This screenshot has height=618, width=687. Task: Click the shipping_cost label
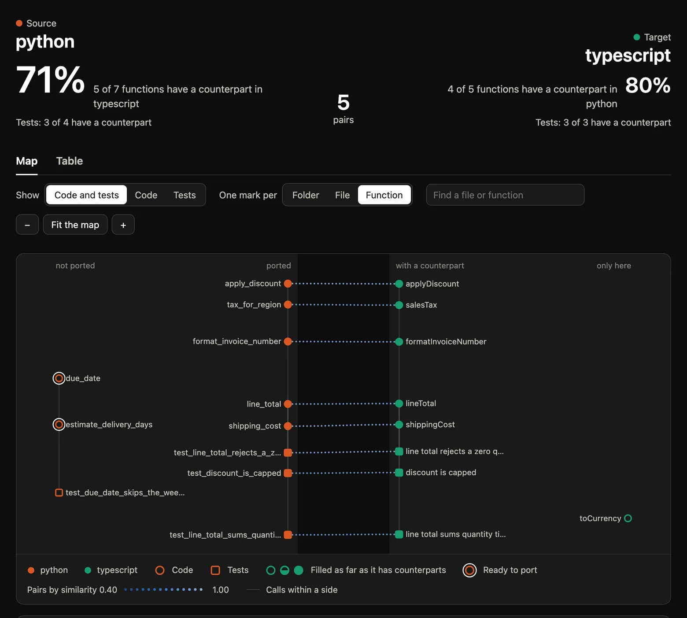pos(255,426)
